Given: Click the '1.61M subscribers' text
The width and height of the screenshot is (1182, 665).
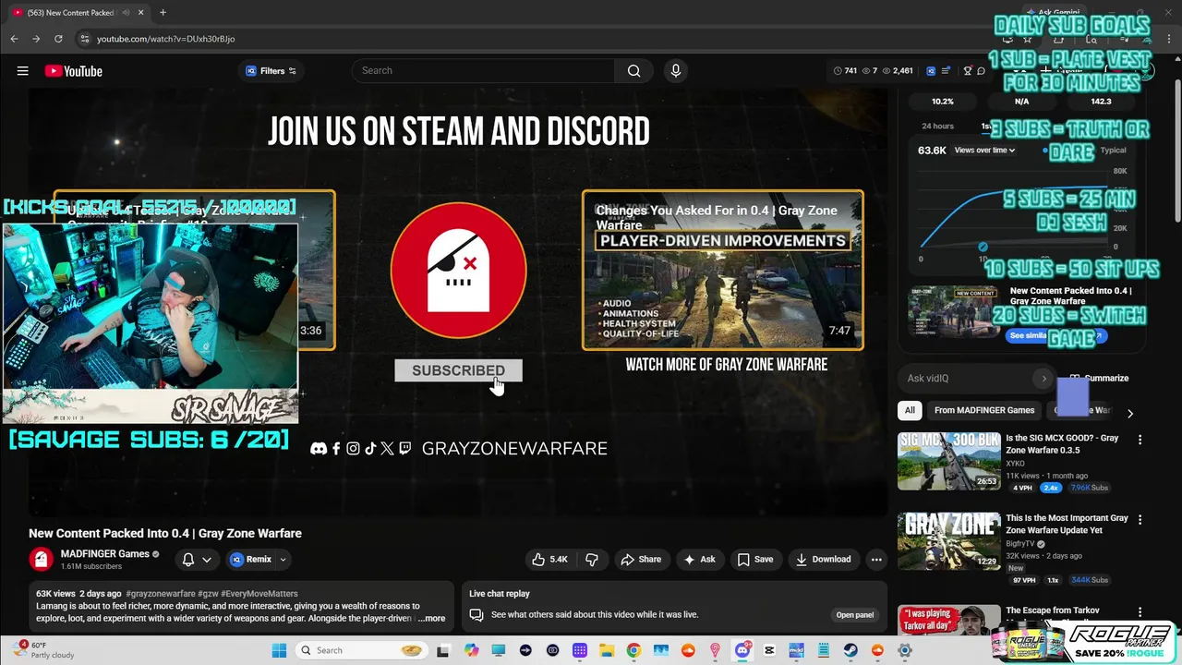Looking at the screenshot, I should point(91,566).
